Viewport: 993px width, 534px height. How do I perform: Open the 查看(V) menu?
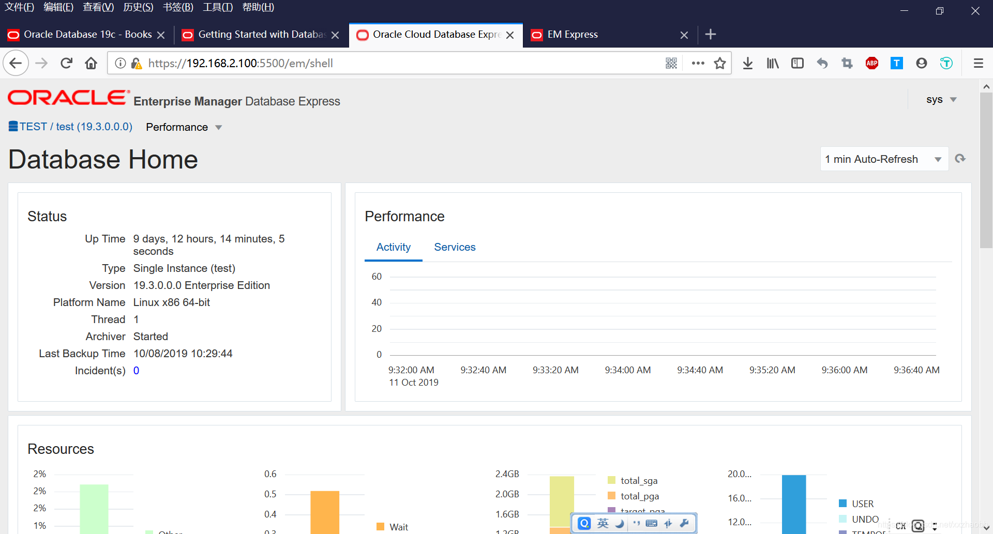(98, 7)
